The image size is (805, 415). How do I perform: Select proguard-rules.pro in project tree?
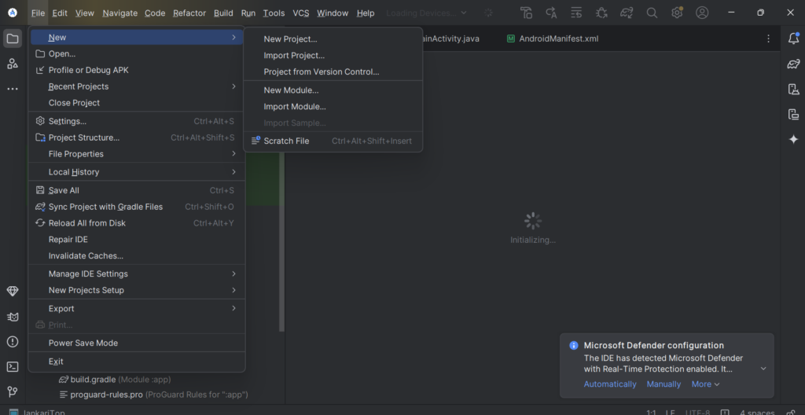(153, 395)
